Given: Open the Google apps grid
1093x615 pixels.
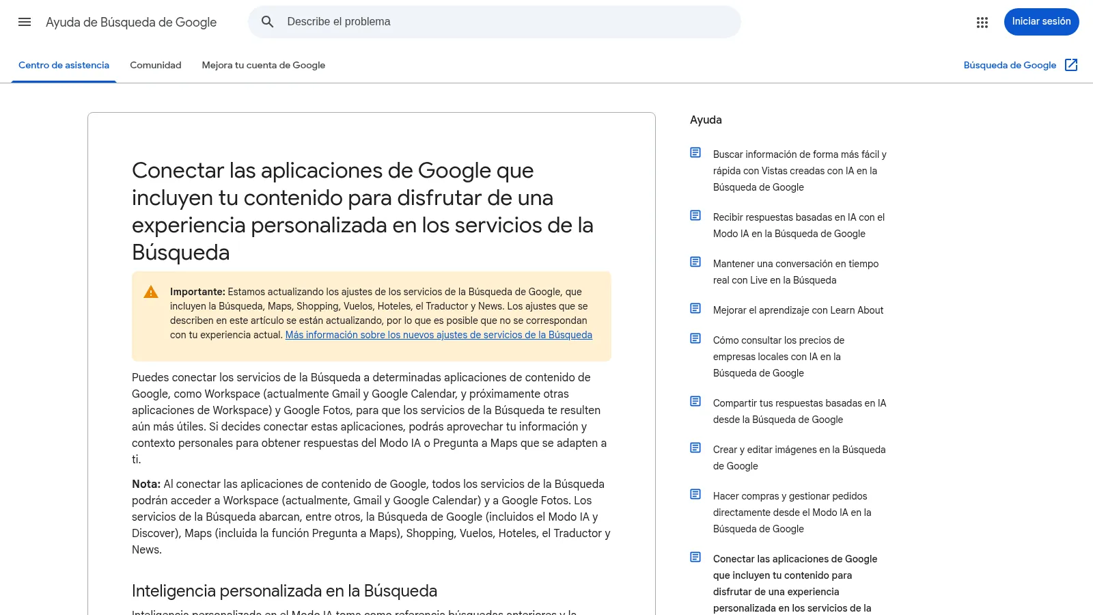Looking at the screenshot, I should click(x=982, y=23).
